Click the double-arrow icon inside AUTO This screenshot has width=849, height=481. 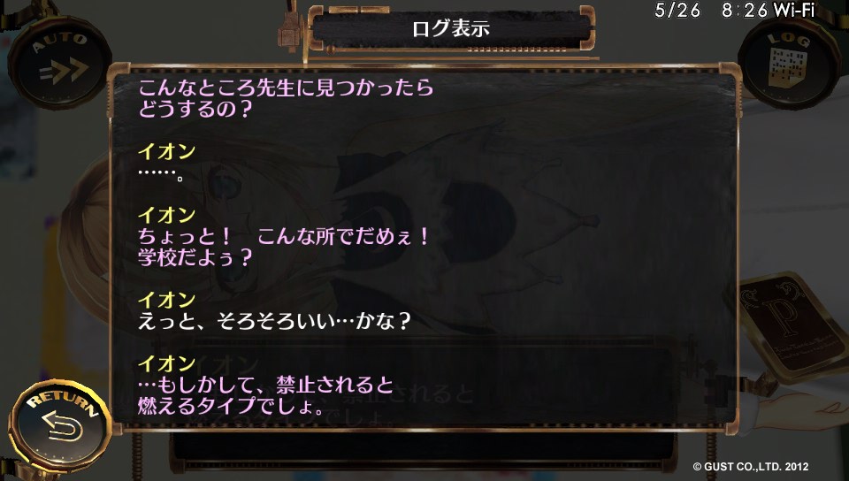click(64, 71)
